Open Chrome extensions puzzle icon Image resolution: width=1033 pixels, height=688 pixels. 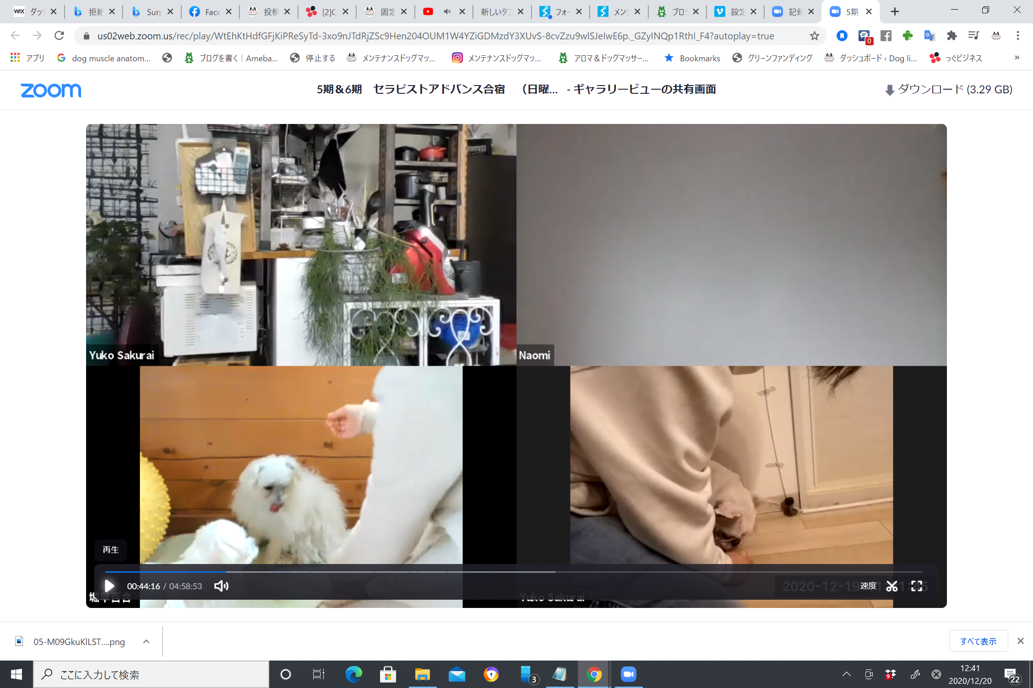click(x=952, y=36)
